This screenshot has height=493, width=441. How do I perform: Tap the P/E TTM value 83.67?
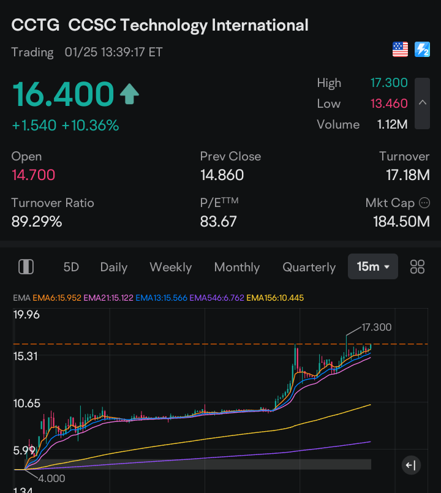pyautogui.click(x=218, y=221)
